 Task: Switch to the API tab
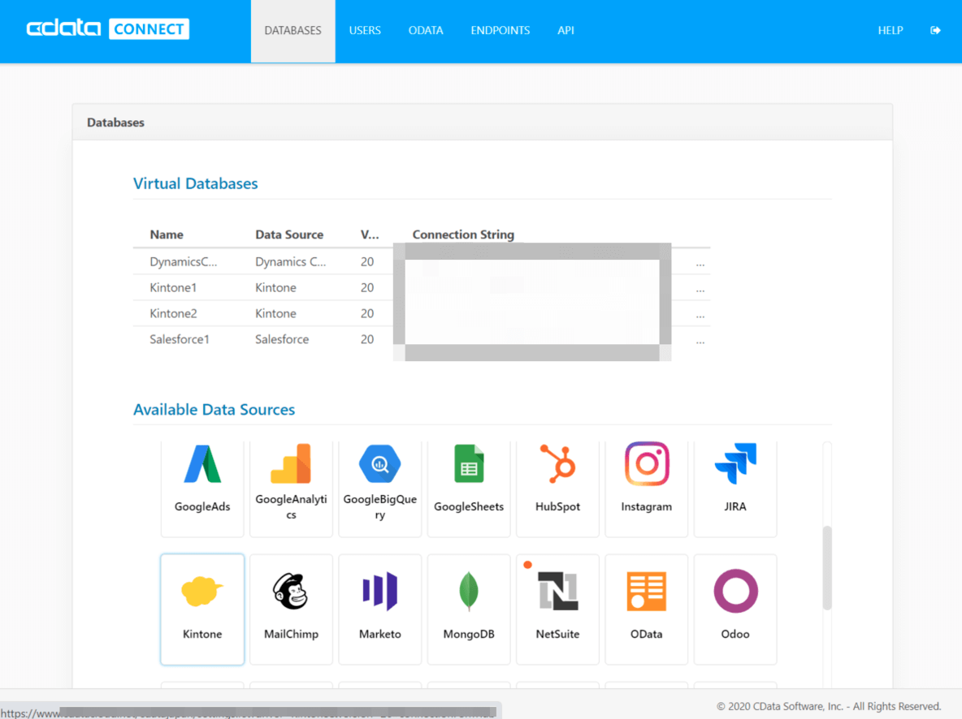tap(565, 31)
